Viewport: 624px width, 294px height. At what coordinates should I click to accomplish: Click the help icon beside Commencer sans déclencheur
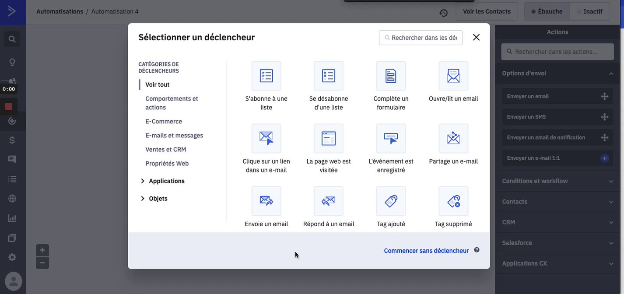477,250
